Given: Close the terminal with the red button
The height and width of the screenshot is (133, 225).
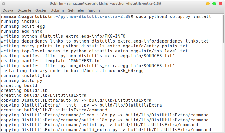Looking at the screenshot, I should click(x=220, y=4).
